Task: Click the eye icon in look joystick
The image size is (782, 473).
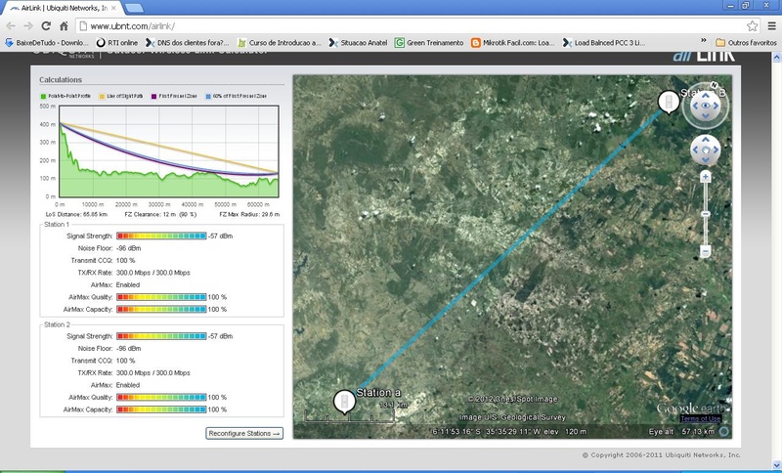Action: click(x=705, y=106)
